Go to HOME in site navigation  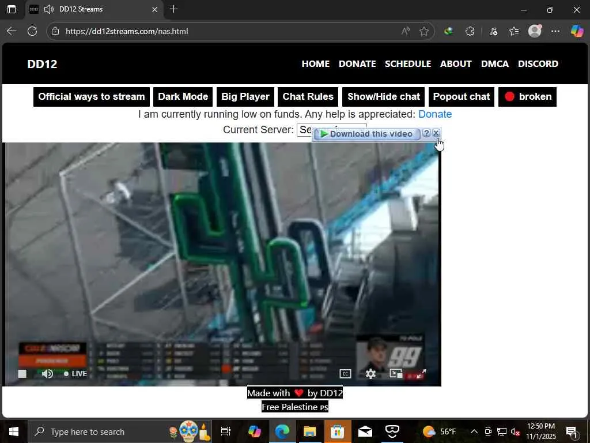coord(315,63)
